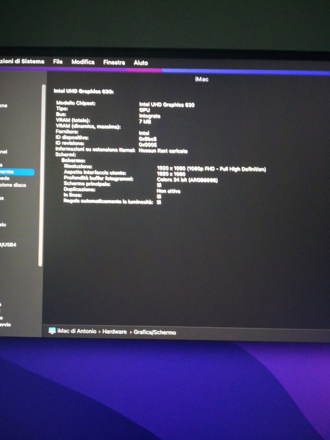Open the partly visible 'zioni di Sistema' app menu
330x440 pixels.
22,61
